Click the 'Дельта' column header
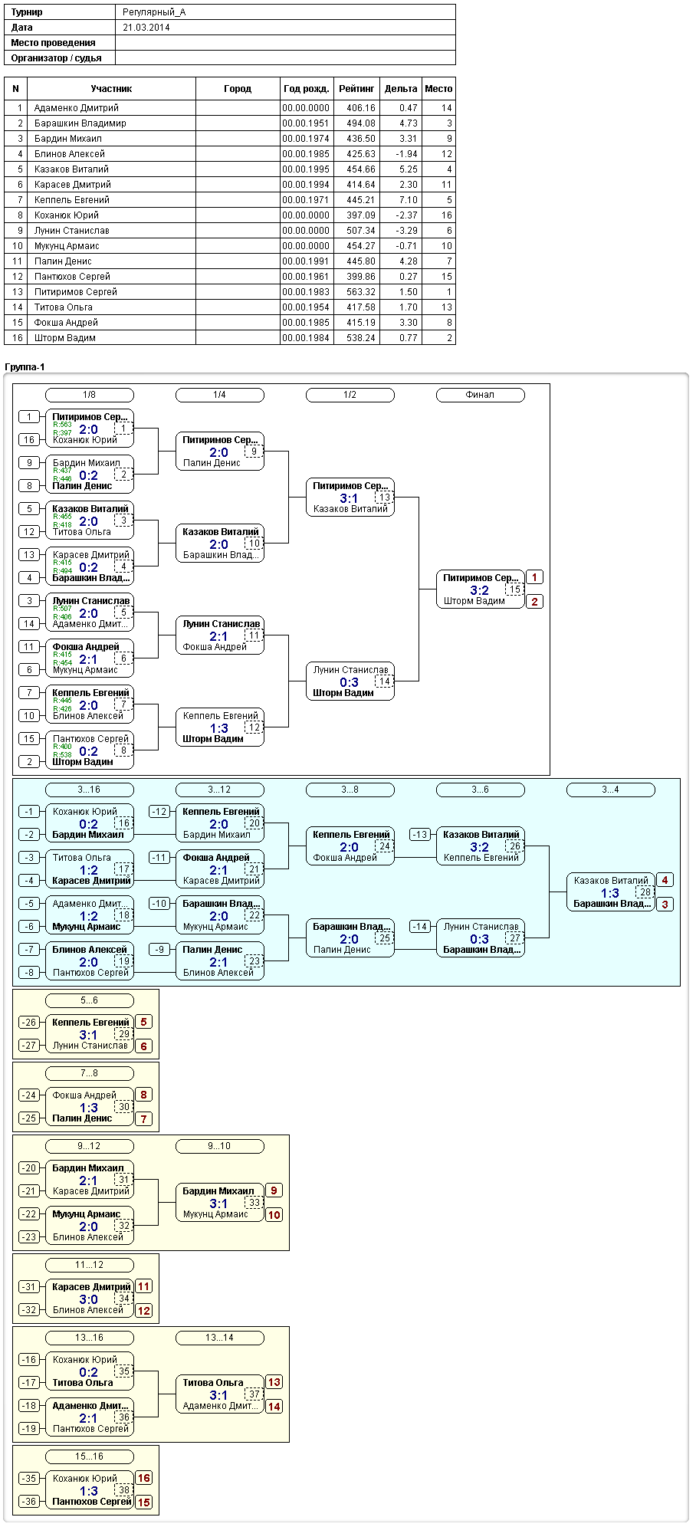Screen dimensions: 696x1527 click(401, 89)
